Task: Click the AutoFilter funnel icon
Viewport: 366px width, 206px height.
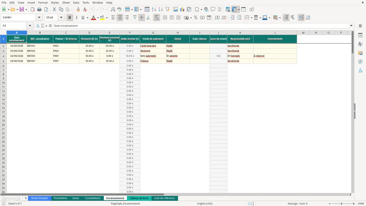Action: 167,9
